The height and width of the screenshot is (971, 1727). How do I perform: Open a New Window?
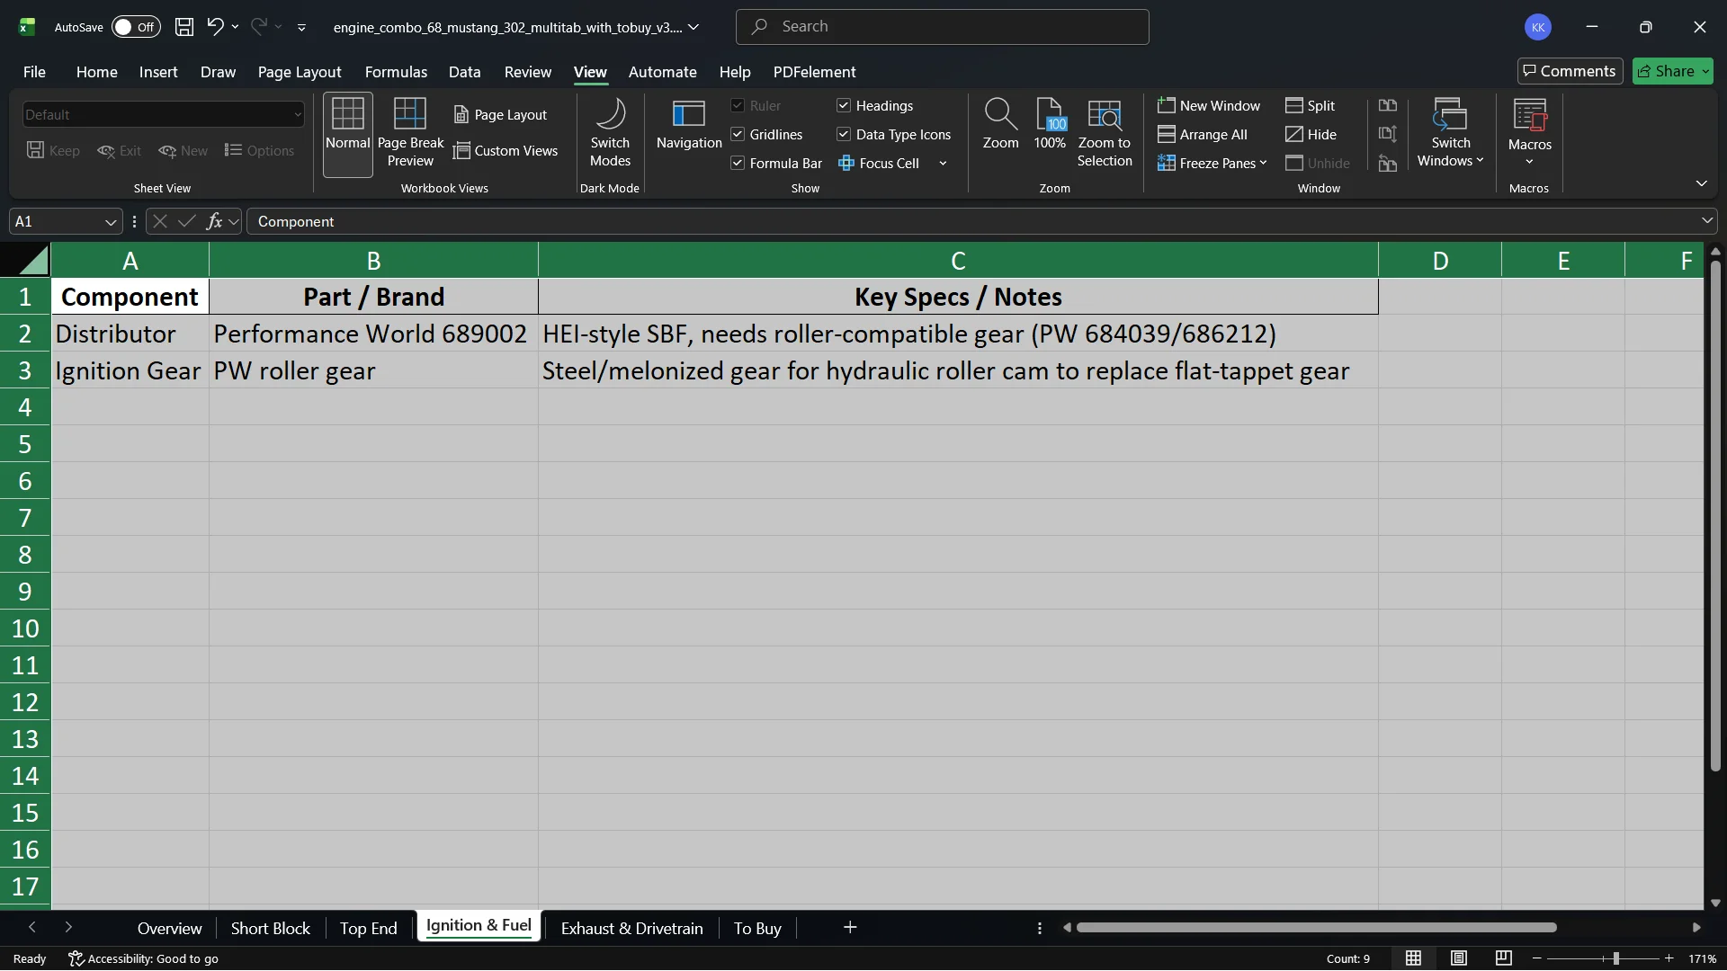click(x=1209, y=106)
